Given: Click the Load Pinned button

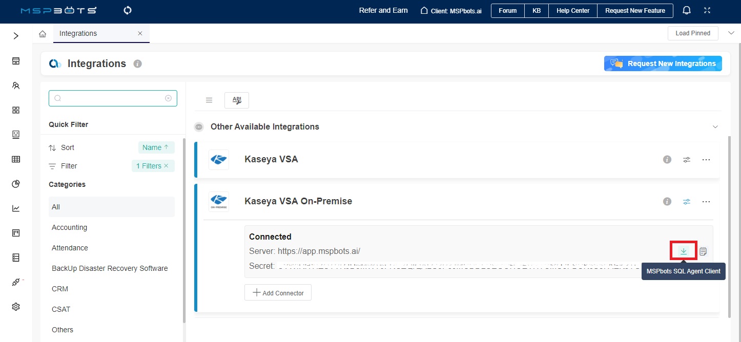Looking at the screenshot, I should pos(693,33).
